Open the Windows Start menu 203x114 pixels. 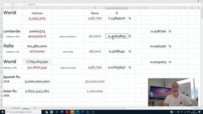(x=3, y=112)
